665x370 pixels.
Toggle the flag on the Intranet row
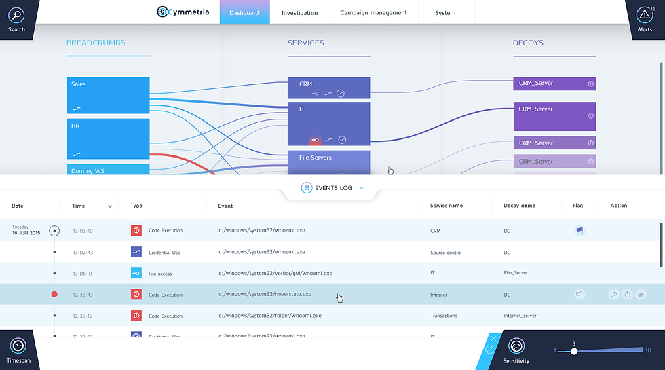pos(579,294)
